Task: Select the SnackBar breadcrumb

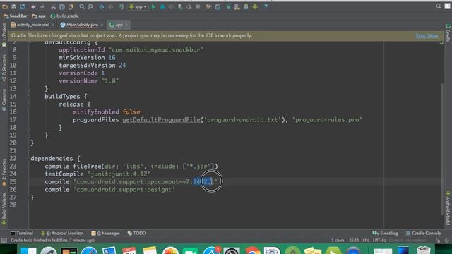Action: click(16, 16)
